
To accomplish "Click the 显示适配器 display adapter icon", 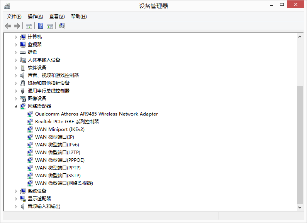I will coord(23,199).
